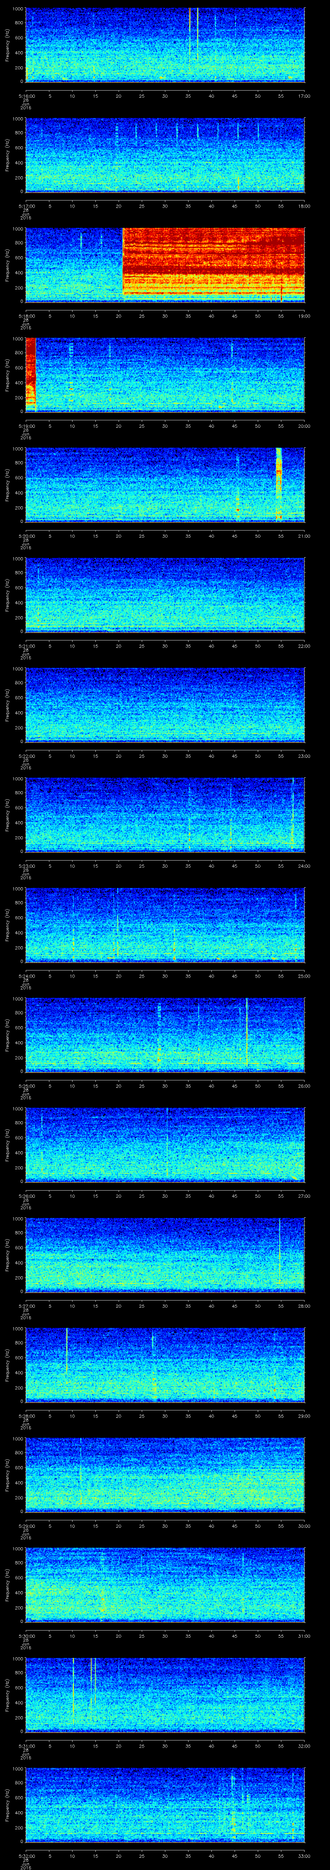
Task: Click the 5:21:00 start time label
Action: pyautogui.click(x=26, y=646)
